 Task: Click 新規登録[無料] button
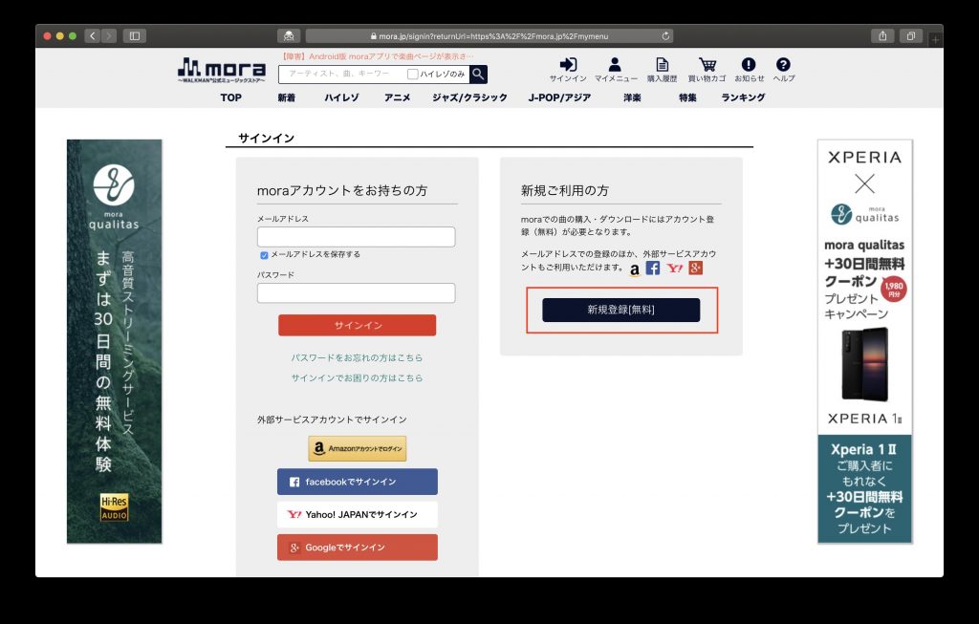click(x=620, y=310)
